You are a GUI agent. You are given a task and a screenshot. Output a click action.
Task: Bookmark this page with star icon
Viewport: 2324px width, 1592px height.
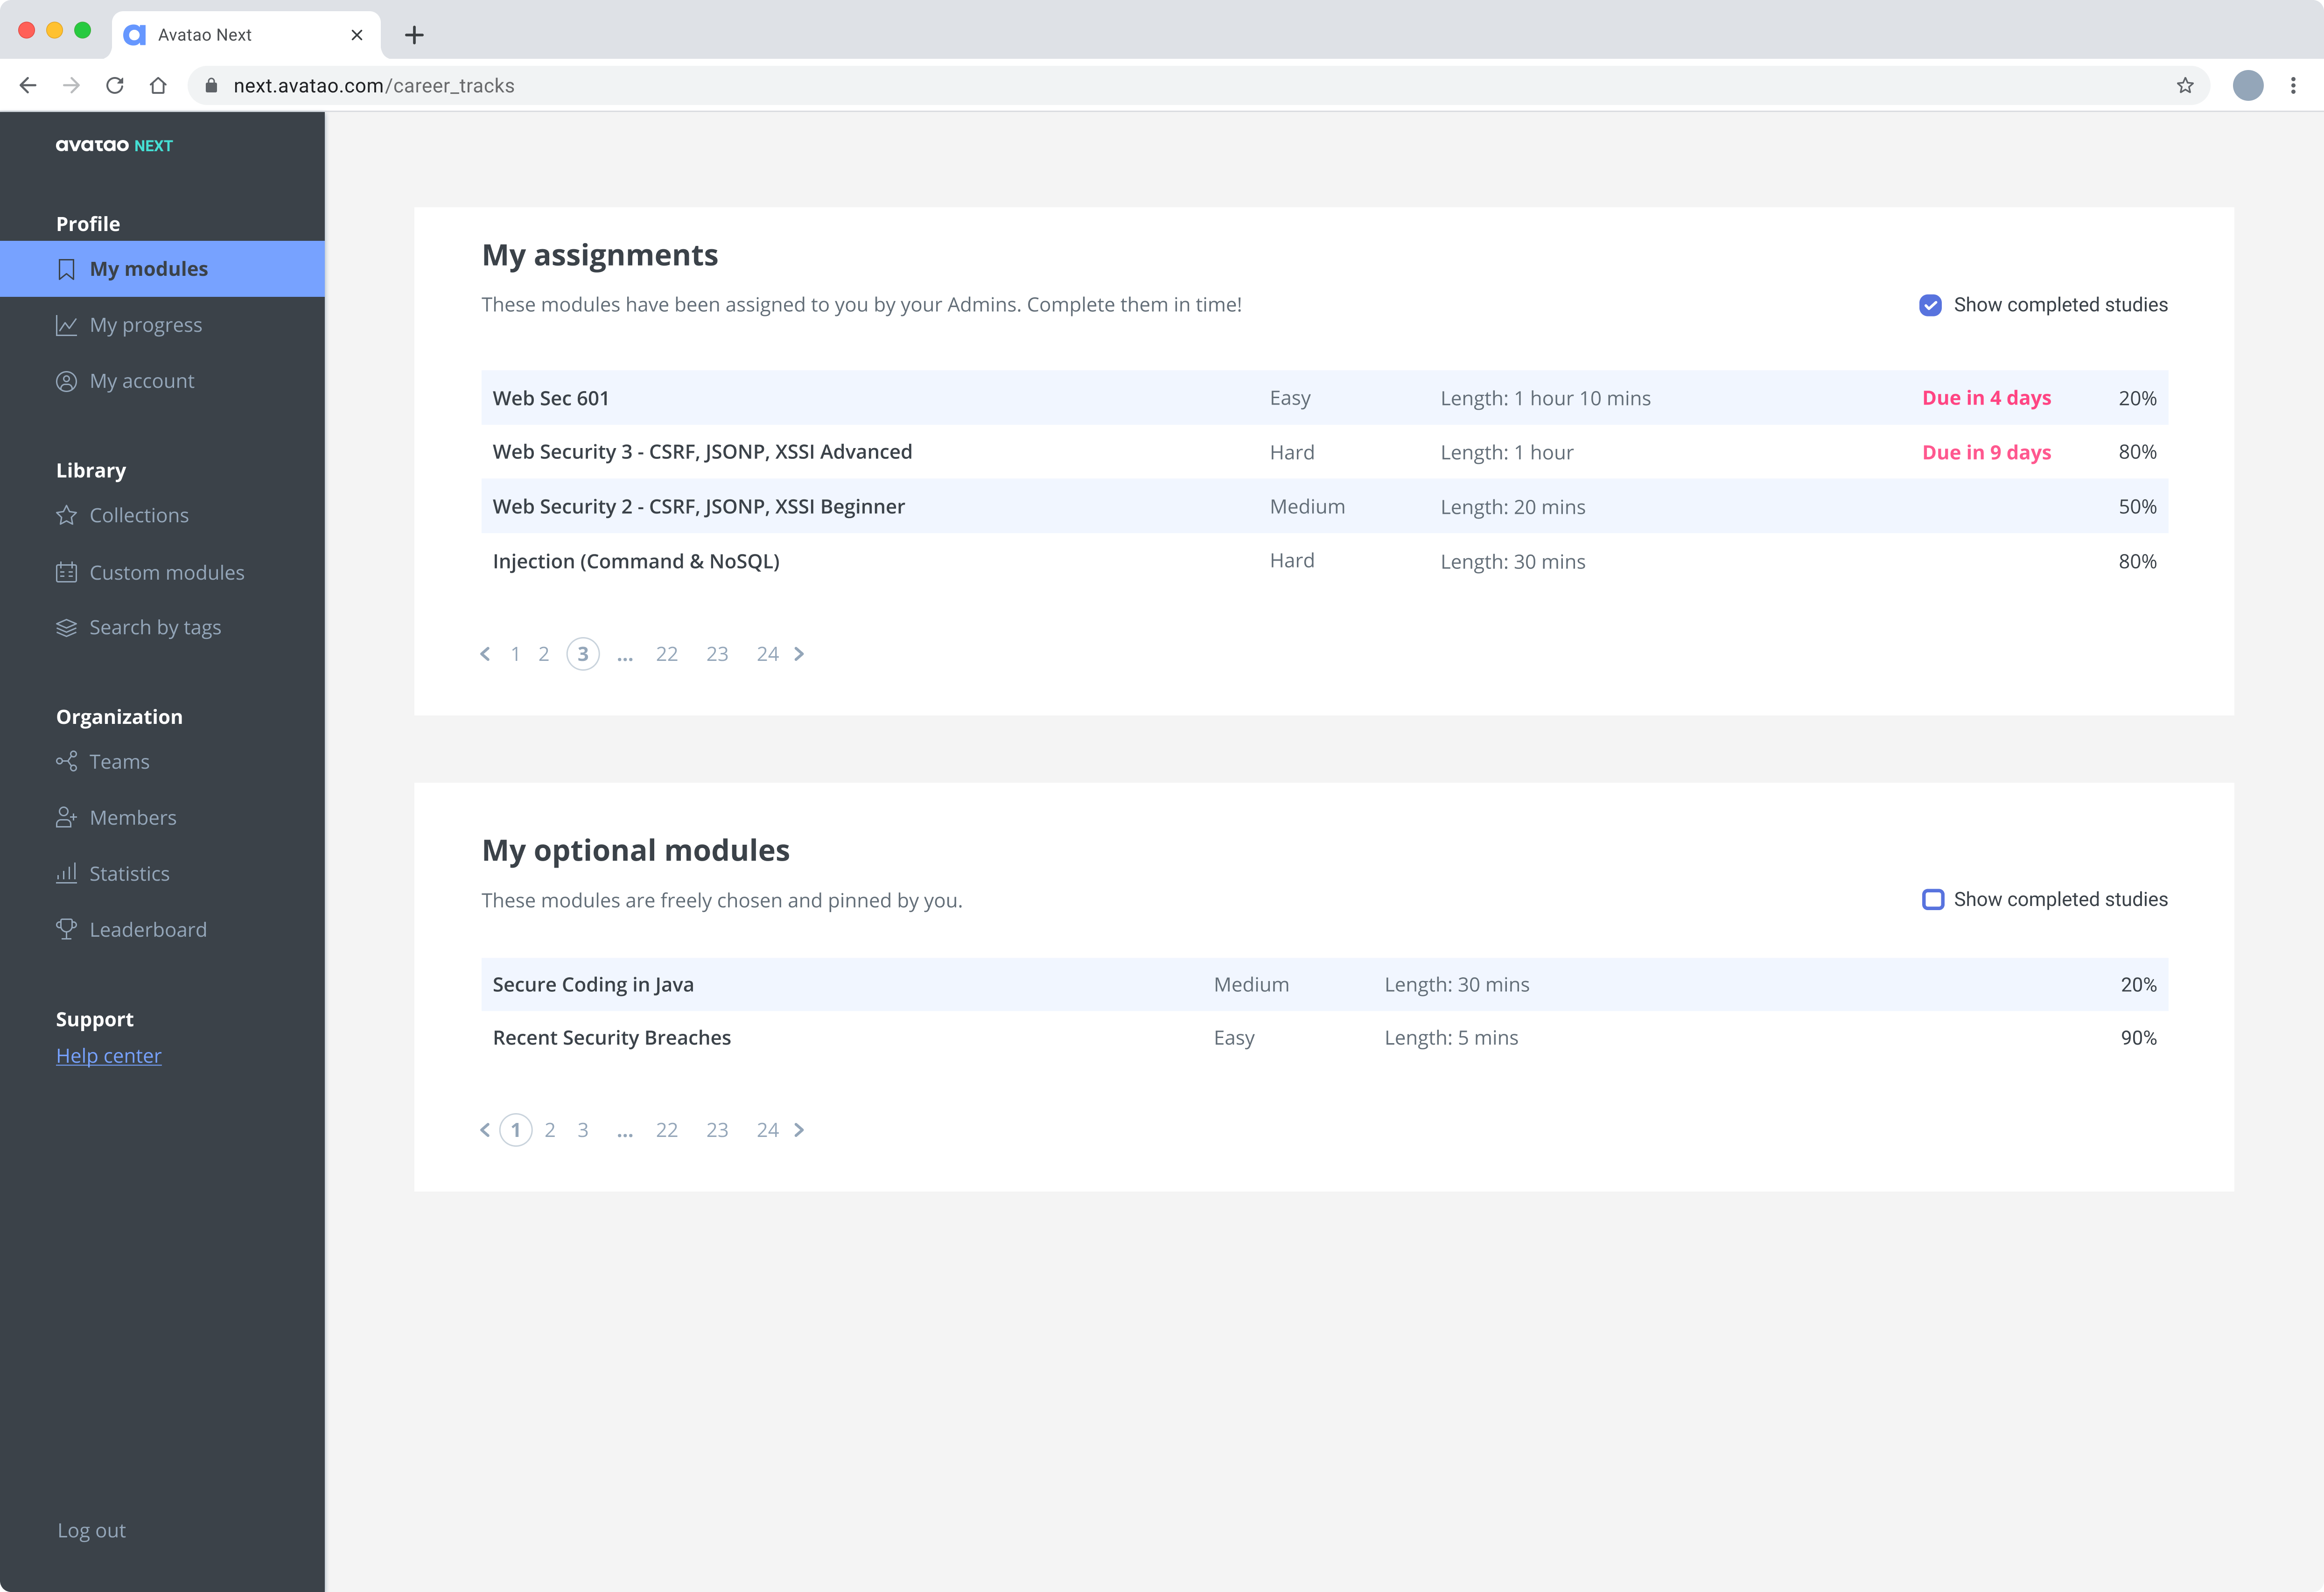click(2185, 86)
